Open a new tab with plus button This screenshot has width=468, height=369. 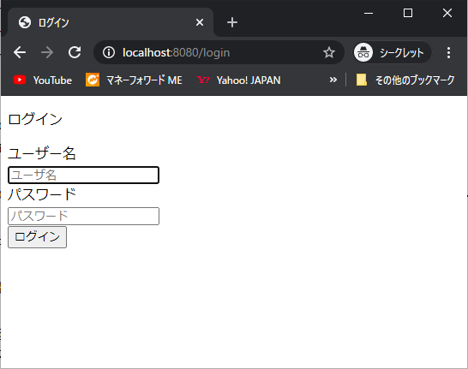coord(232,22)
